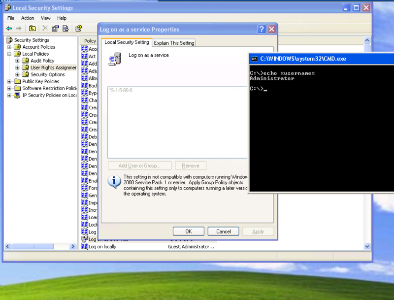This screenshot has width=394, height=300.
Task: Click the Up One Level folder icon
Action: tap(32, 28)
